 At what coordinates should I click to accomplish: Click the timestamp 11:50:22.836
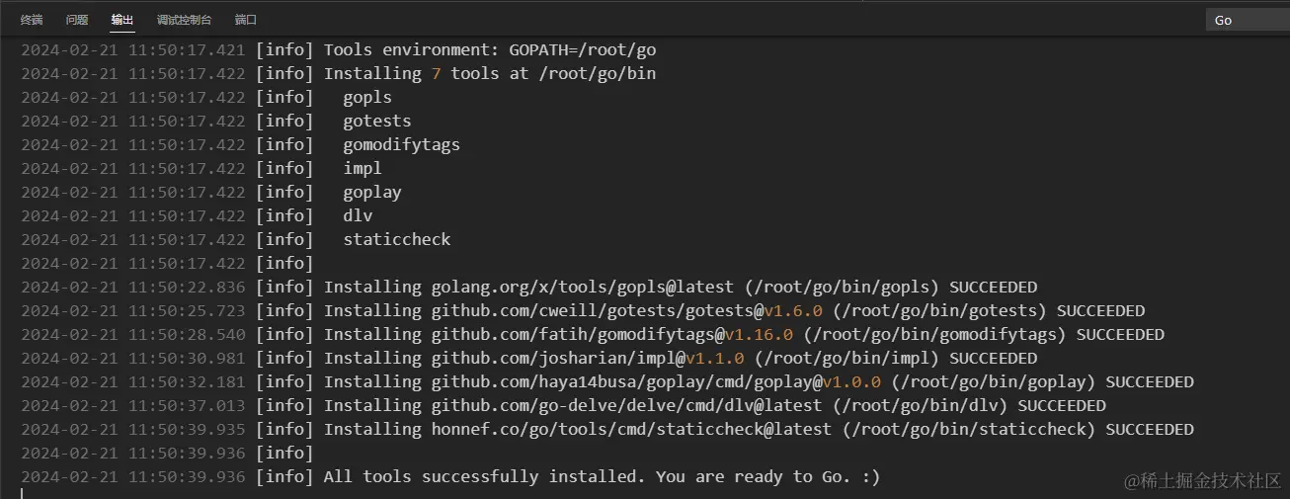click(x=187, y=287)
